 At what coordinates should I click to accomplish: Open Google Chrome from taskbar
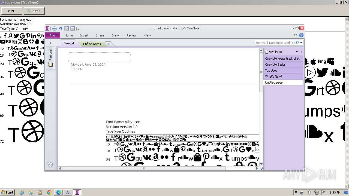point(49,192)
